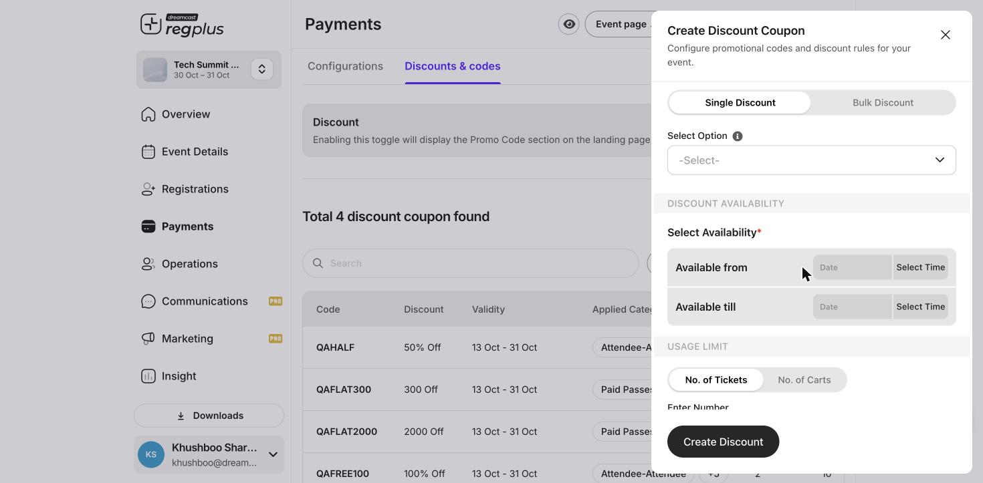983x483 pixels.
Task: Click the regplus logo
Action: [182, 25]
